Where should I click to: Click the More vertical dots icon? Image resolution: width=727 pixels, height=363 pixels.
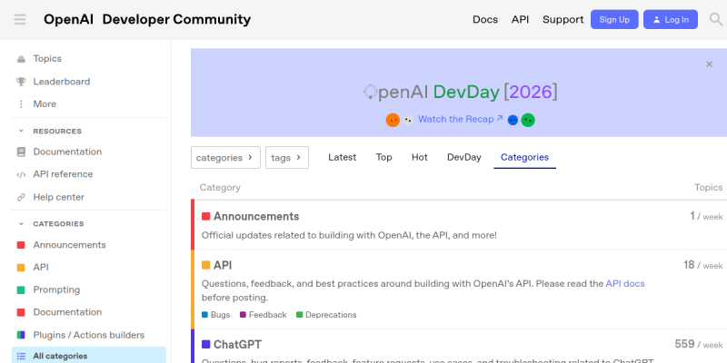coord(21,104)
